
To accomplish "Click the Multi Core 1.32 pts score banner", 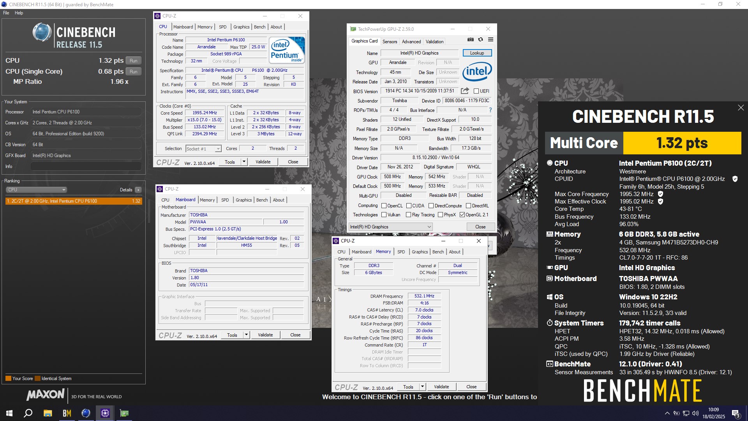I will (643, 143).
